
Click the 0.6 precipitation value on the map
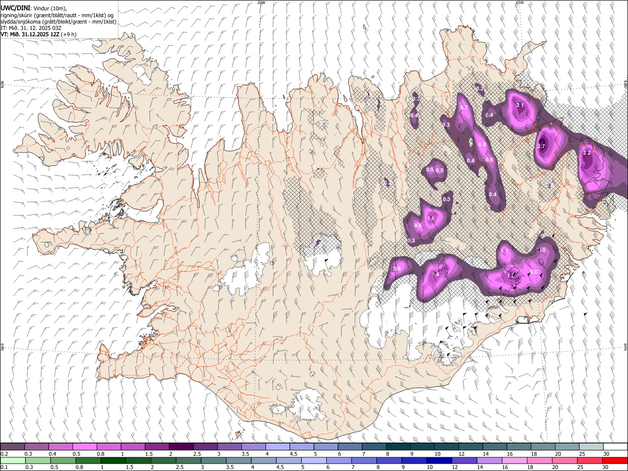418,226
